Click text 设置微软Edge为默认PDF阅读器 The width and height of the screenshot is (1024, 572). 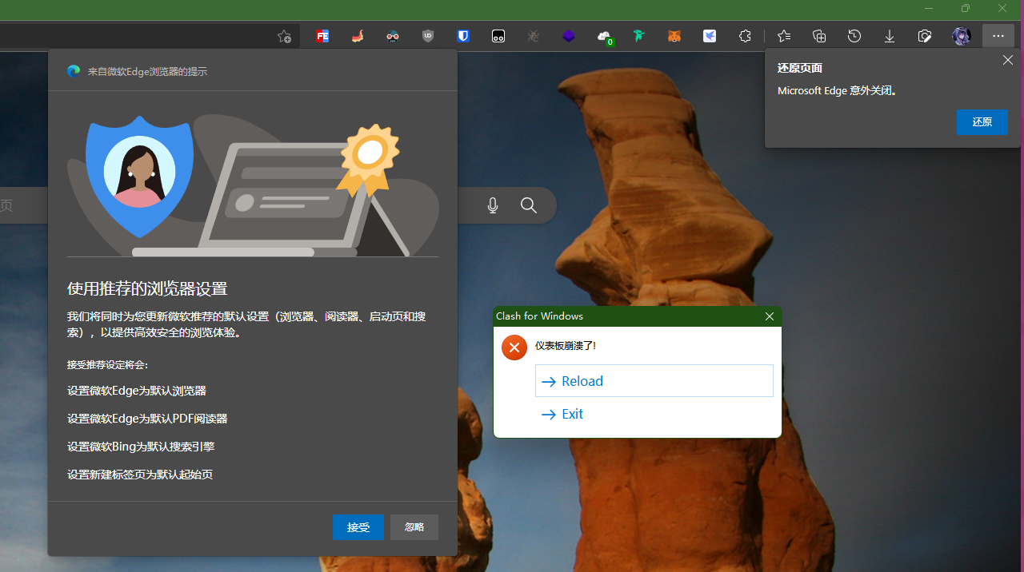(147, 419)
